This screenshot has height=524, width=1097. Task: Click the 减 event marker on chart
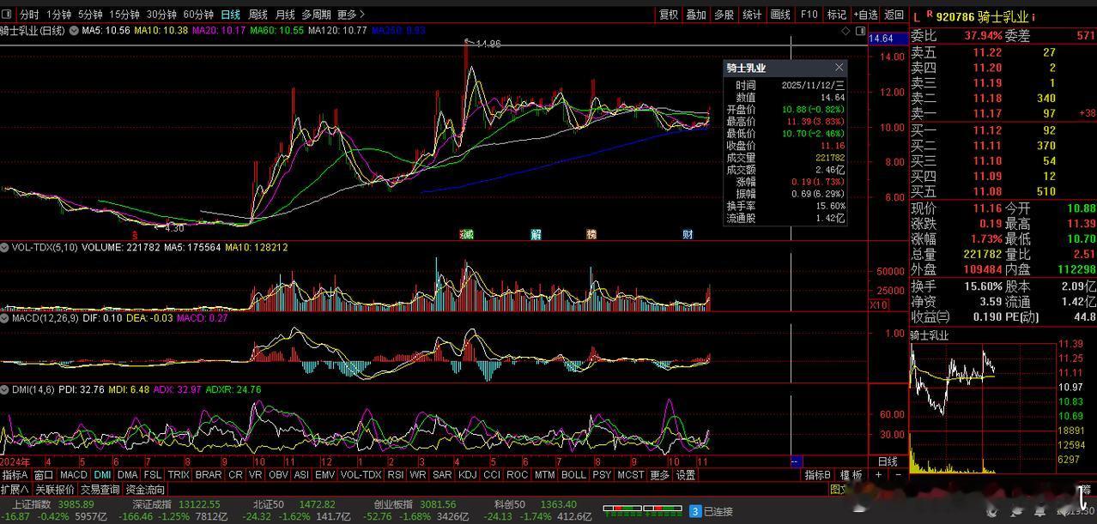coord(468,234)
